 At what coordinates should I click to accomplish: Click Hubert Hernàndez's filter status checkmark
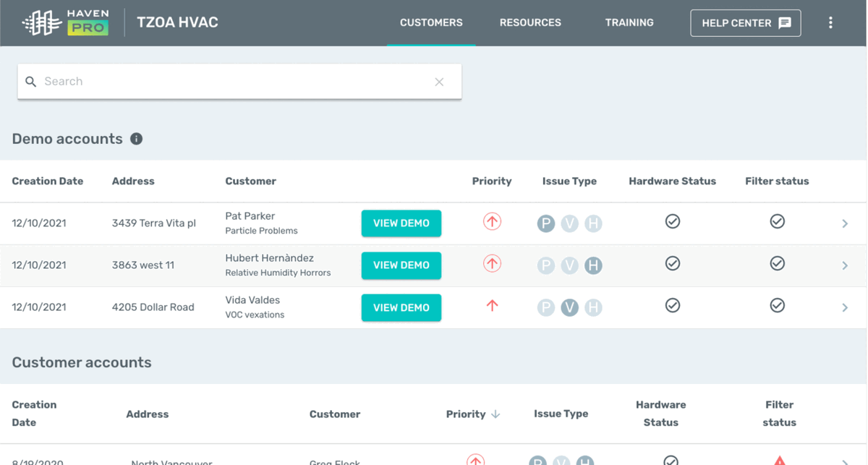coord(778,263)
